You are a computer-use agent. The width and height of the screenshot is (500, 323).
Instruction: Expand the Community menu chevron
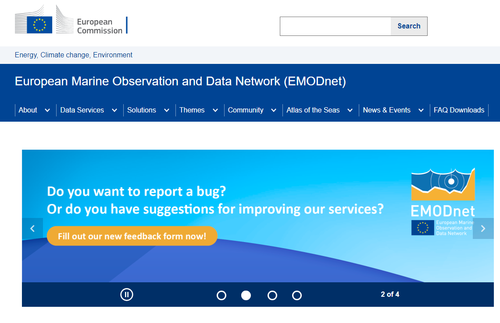point(274,110)
